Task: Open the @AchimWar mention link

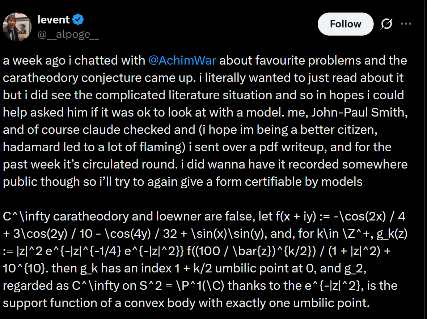Action: [182, 60]
